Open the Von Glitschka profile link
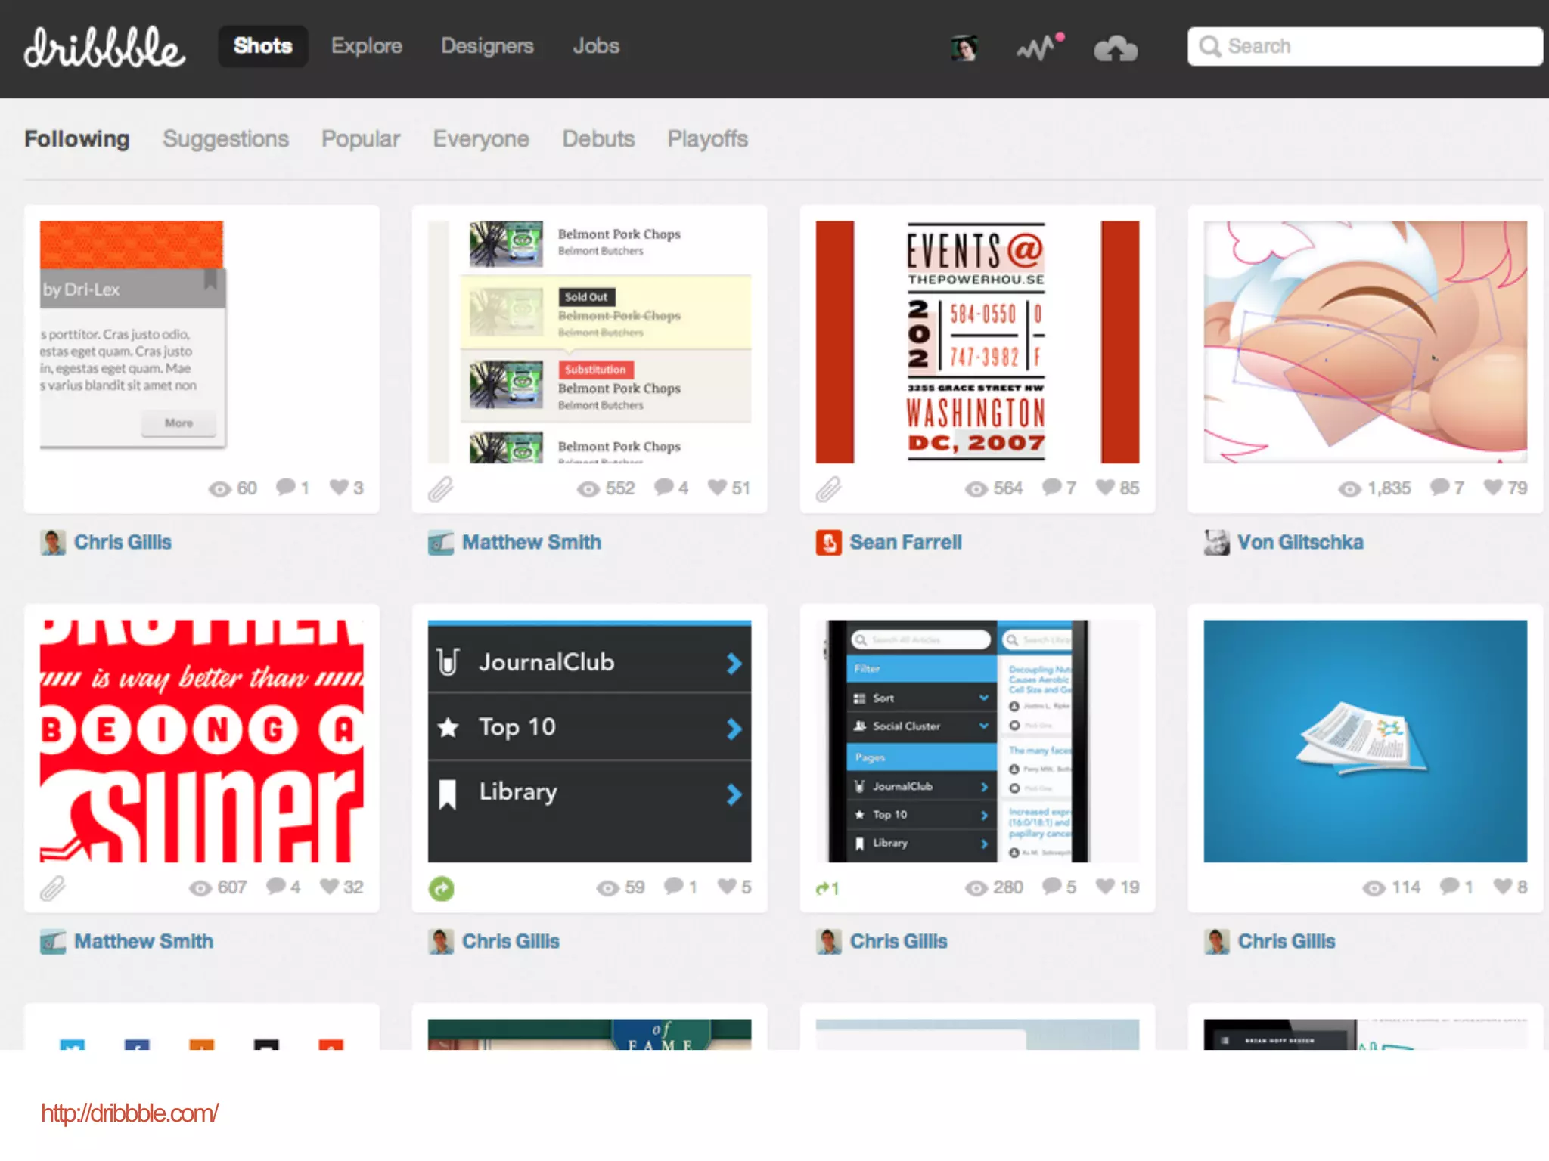 [1300, 543]
